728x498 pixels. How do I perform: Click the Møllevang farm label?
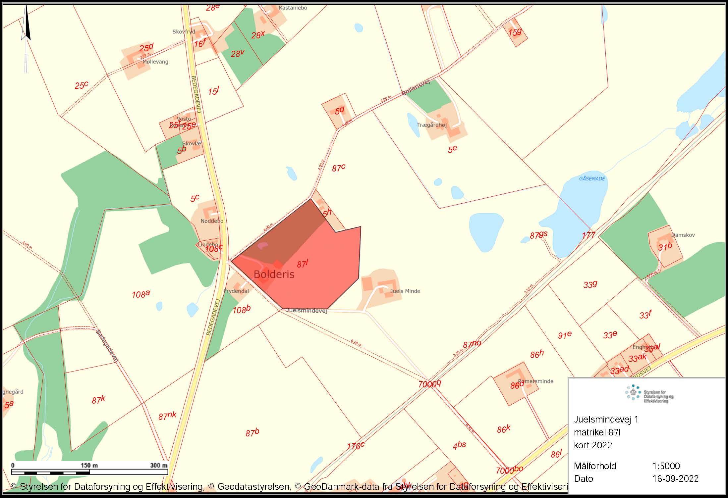coord(155,62)
